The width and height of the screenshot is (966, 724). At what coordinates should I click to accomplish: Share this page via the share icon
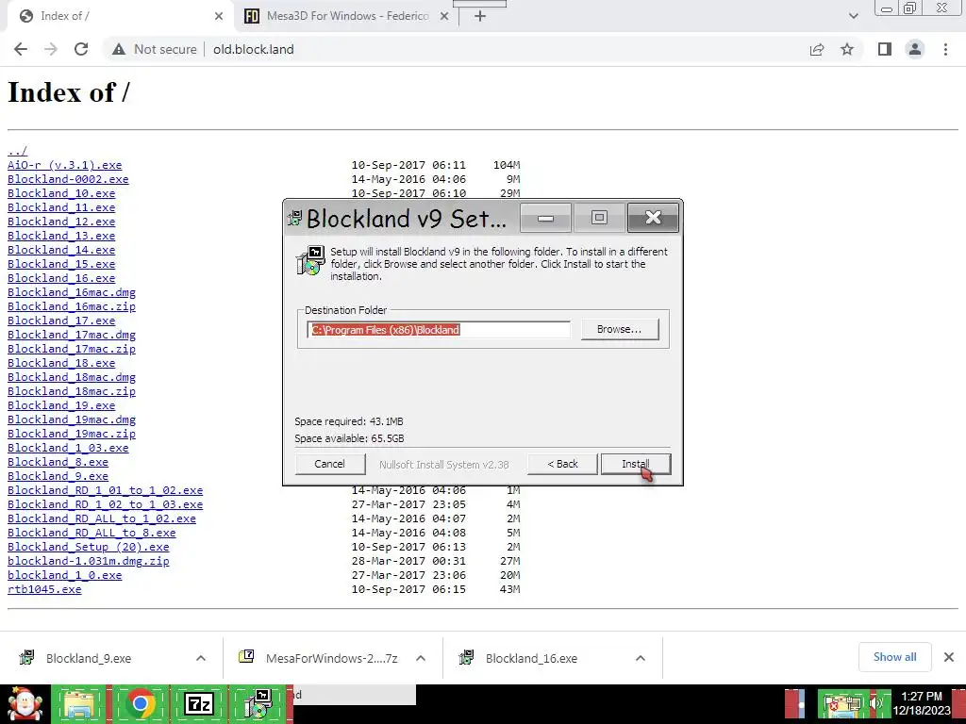[x=817, y=49]
